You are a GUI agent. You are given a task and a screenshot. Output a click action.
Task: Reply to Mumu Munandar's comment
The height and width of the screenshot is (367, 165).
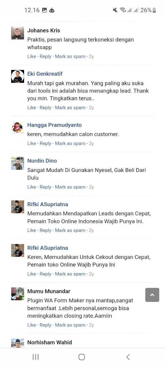45,325
